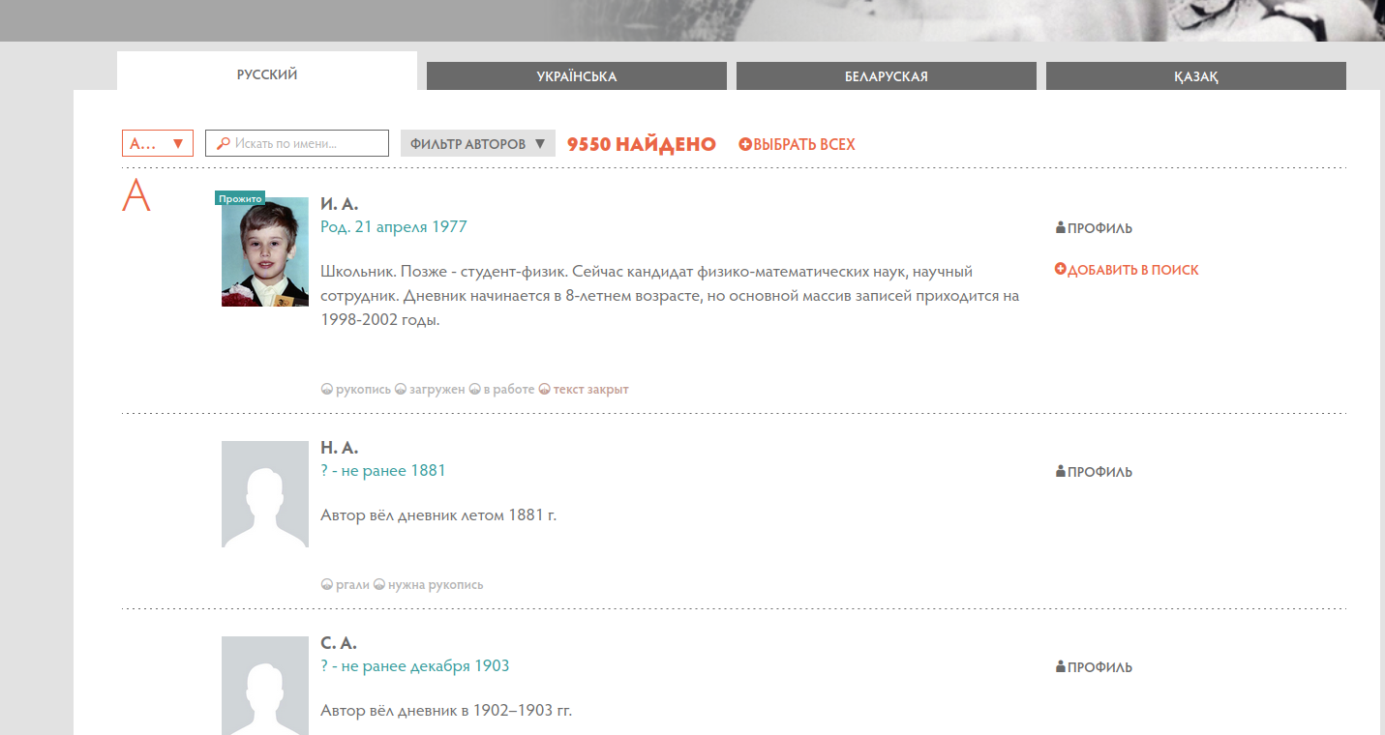Click the person icon for С. А. profile

click(1061, 667)
